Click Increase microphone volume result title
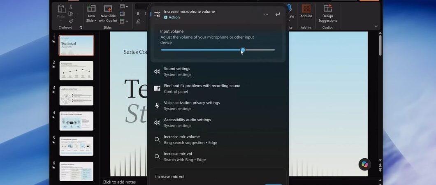 189,12
